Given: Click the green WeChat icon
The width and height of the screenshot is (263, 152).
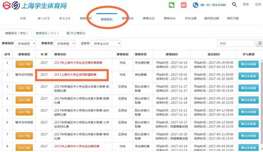Looking at the screenshot, I should 172,5.
